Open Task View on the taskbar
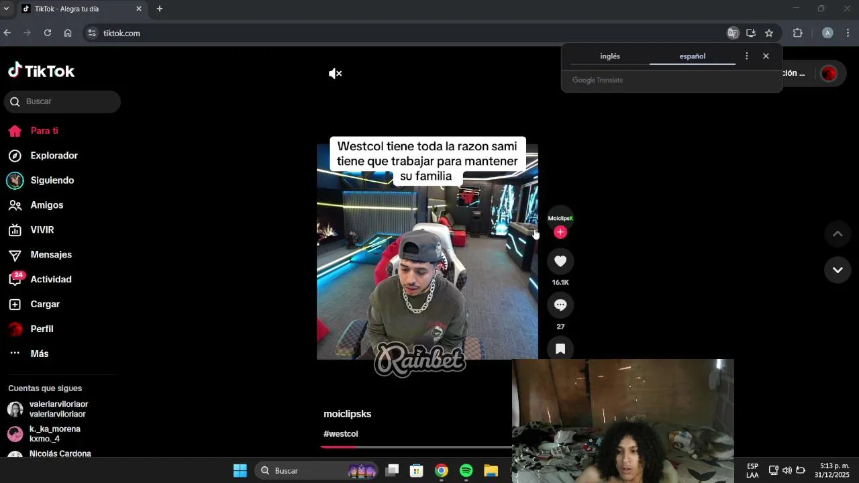This screenshot has width=859, height=483. click(x=393, y=470)
